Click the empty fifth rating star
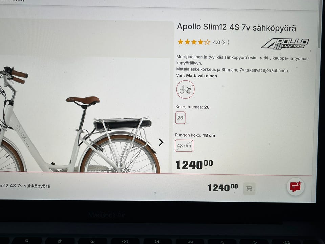The image size is (325, 244). click(207, 42)
